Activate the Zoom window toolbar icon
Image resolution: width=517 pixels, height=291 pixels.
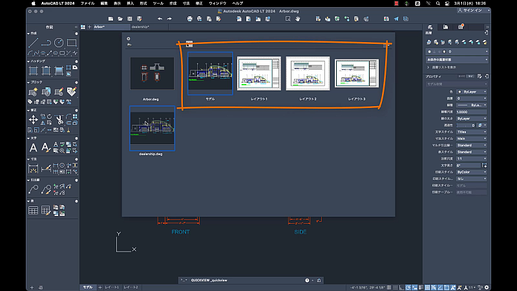pyautogui.click(x=288, y=19)
